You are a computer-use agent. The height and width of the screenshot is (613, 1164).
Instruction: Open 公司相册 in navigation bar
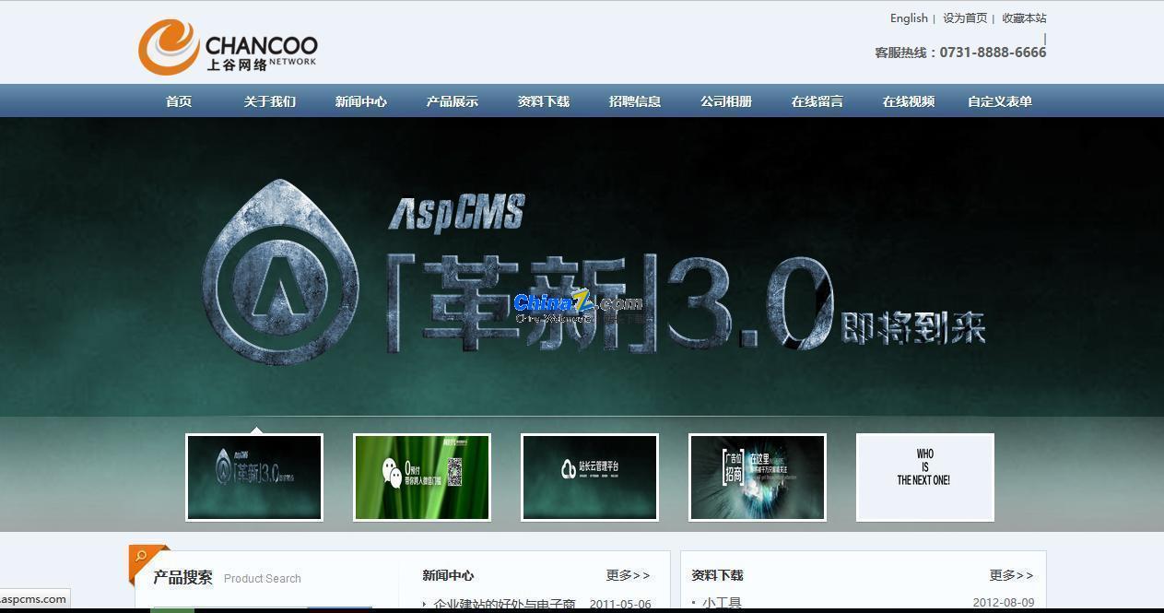coord(726,101)
